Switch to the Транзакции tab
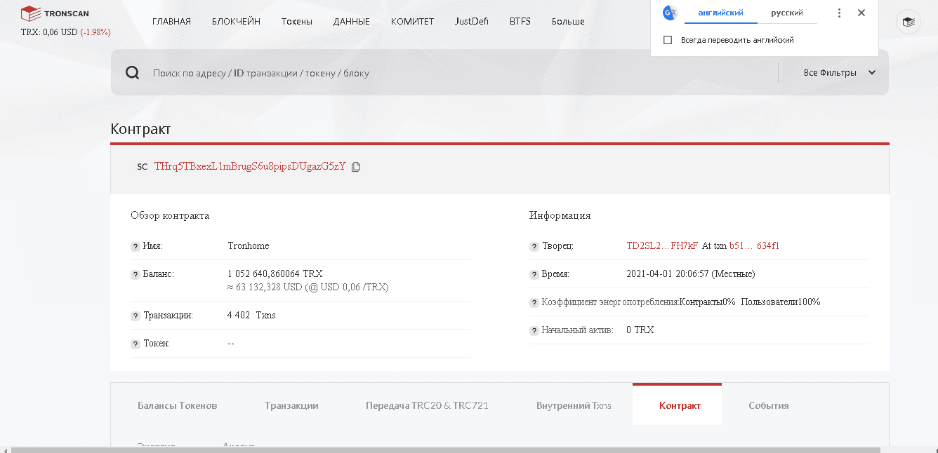This screenshot has width=938, height=453. (x=291, y=405)
